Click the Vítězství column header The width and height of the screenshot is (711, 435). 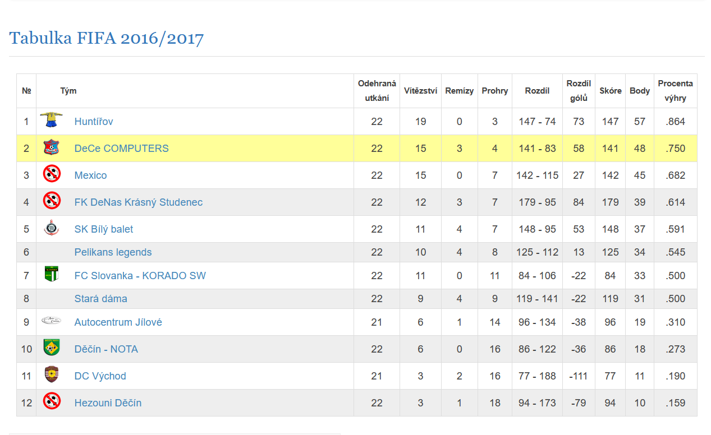click(420, 91)
